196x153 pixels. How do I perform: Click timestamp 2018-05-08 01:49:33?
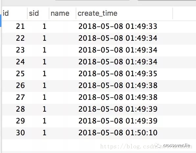click(118, 27)
